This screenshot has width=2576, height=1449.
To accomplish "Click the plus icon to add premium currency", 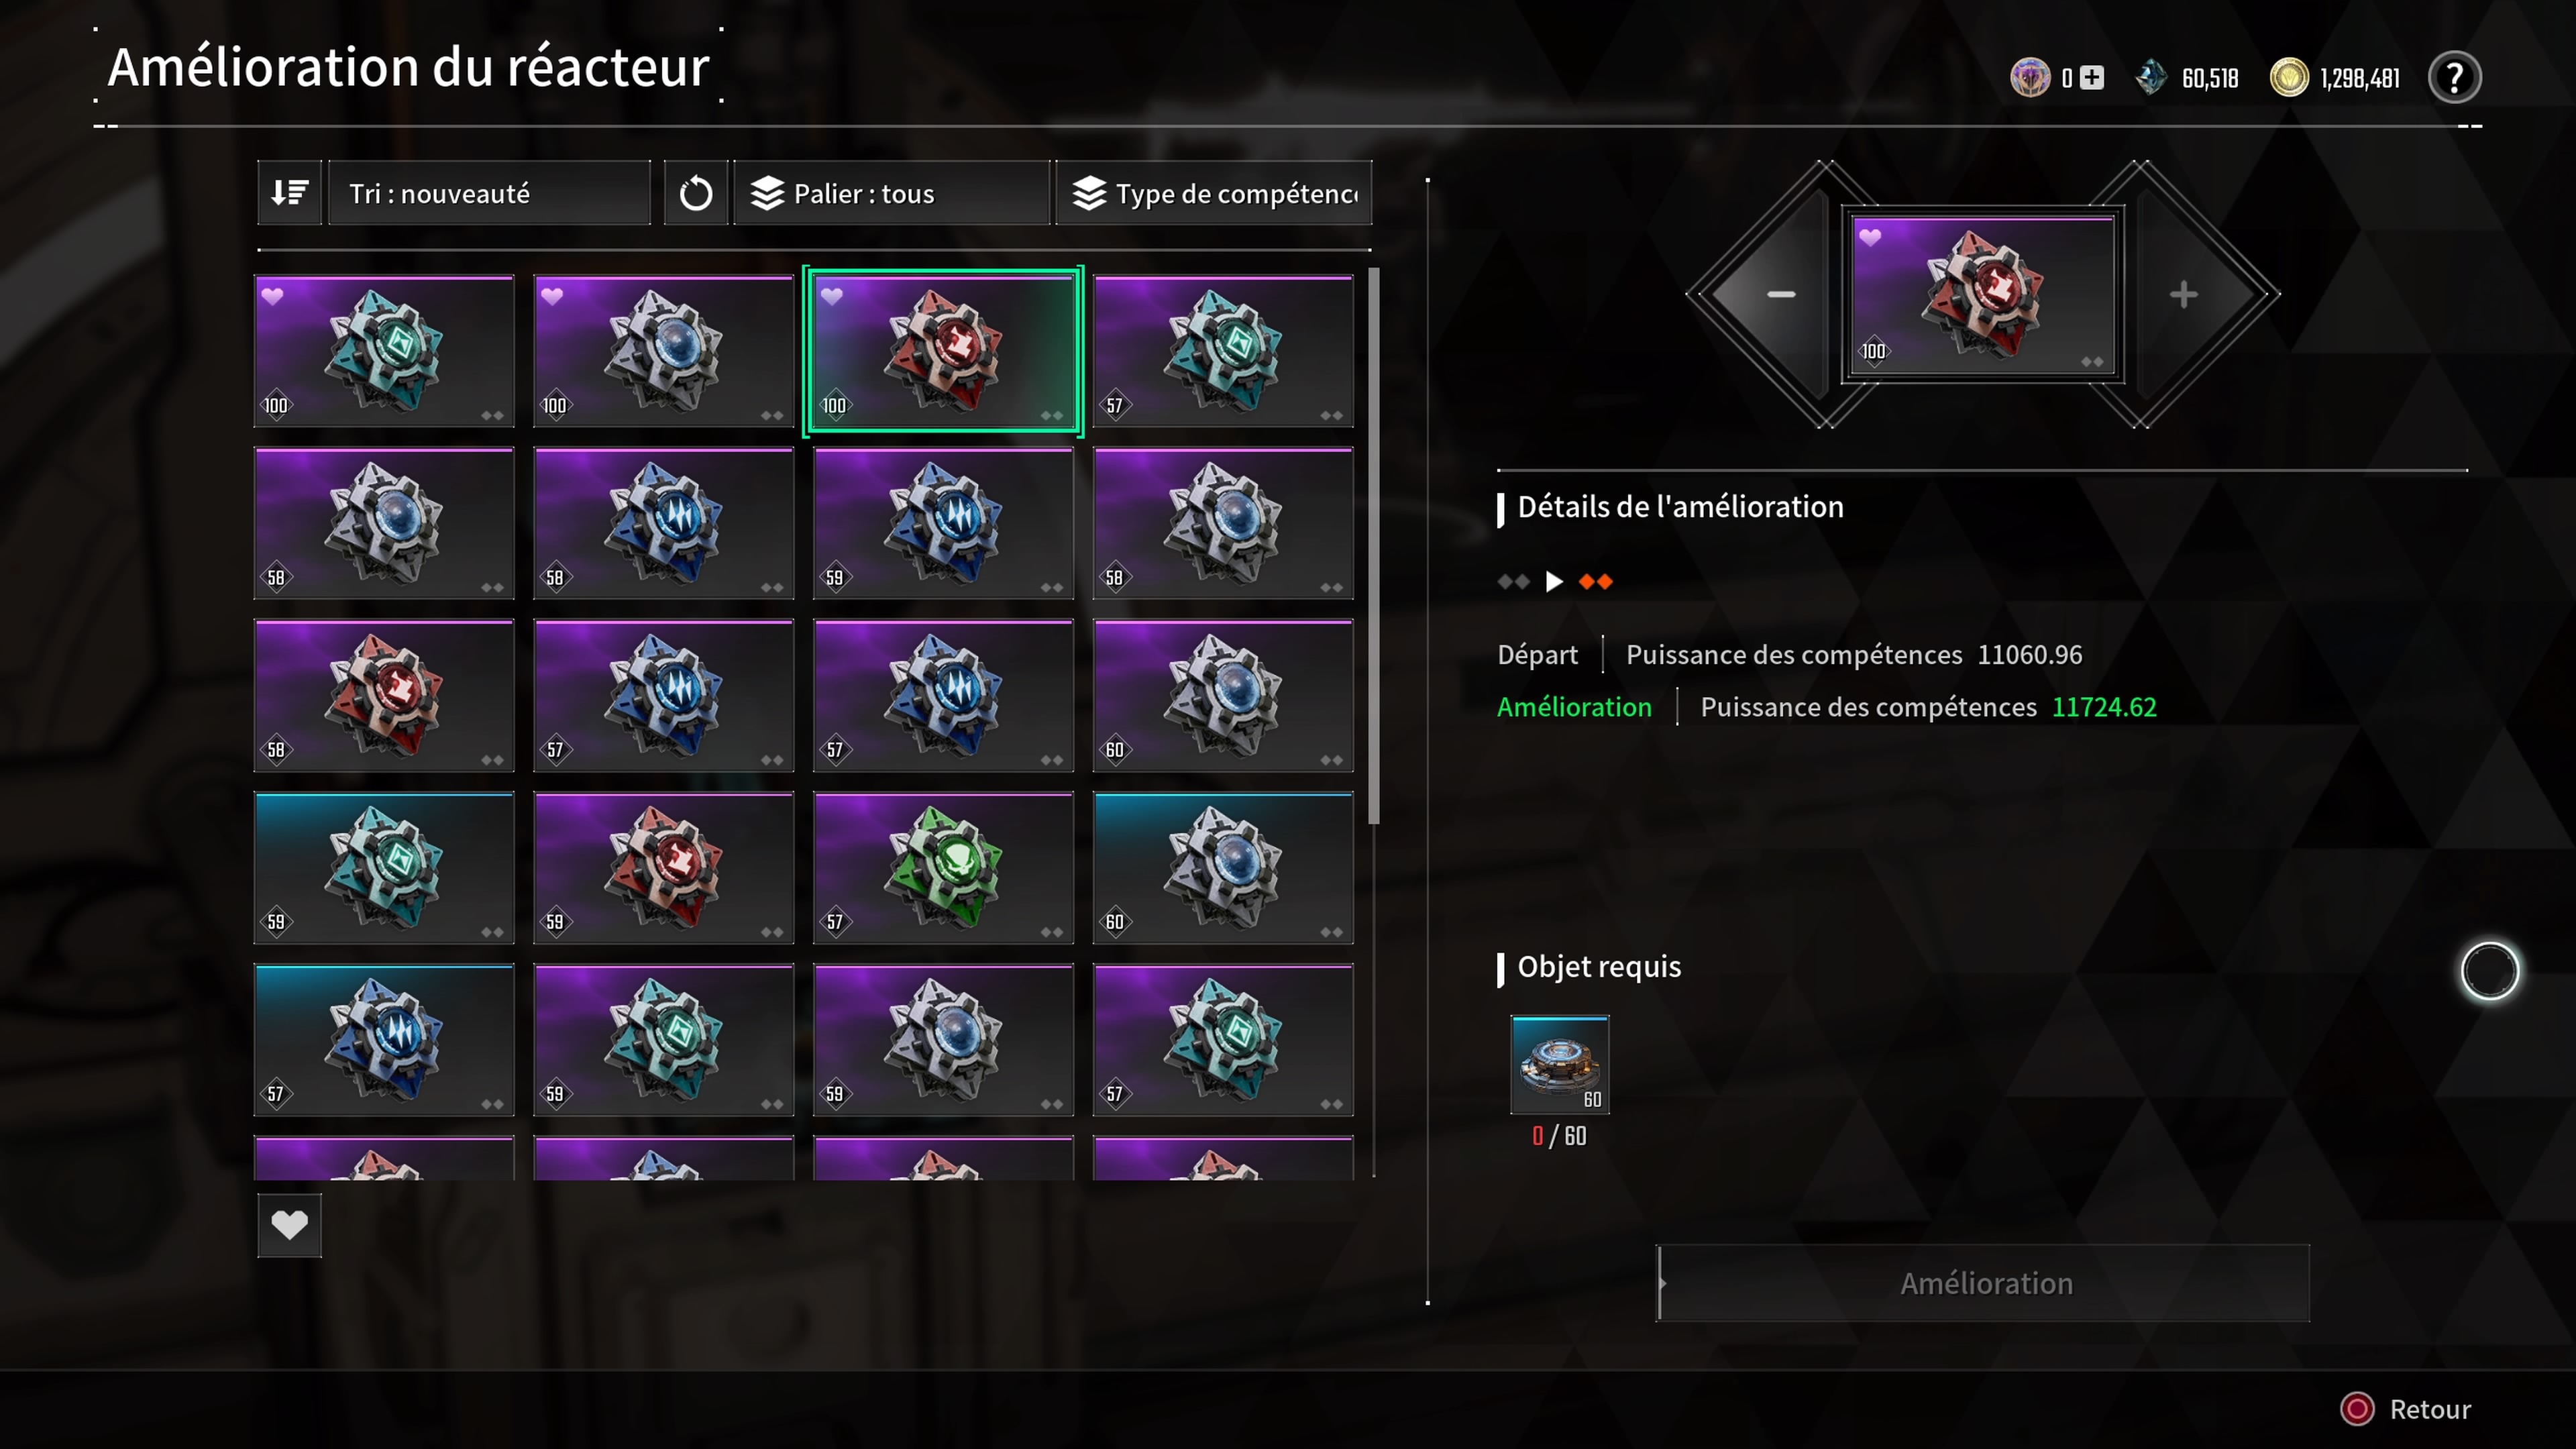I will tap(2092, 78).
